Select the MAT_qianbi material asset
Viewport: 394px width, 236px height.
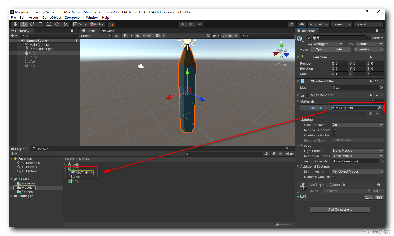[x=82, y=173]
